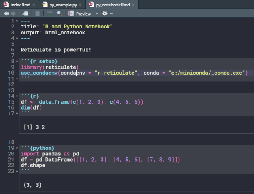
Task: Click the use_condaenv function name
Action: [39, 73]
